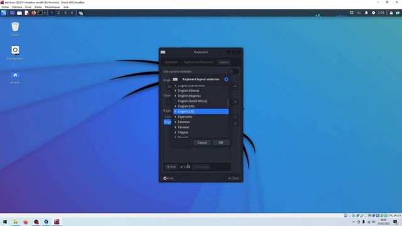Viewport: 402px width, 226px height.
Task: Launch Firefox from the Kali panel
Action: 33,13
